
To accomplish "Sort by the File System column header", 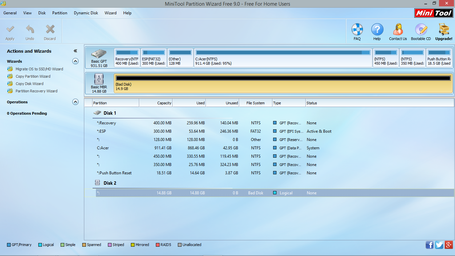I will click(x=256, y=103).
